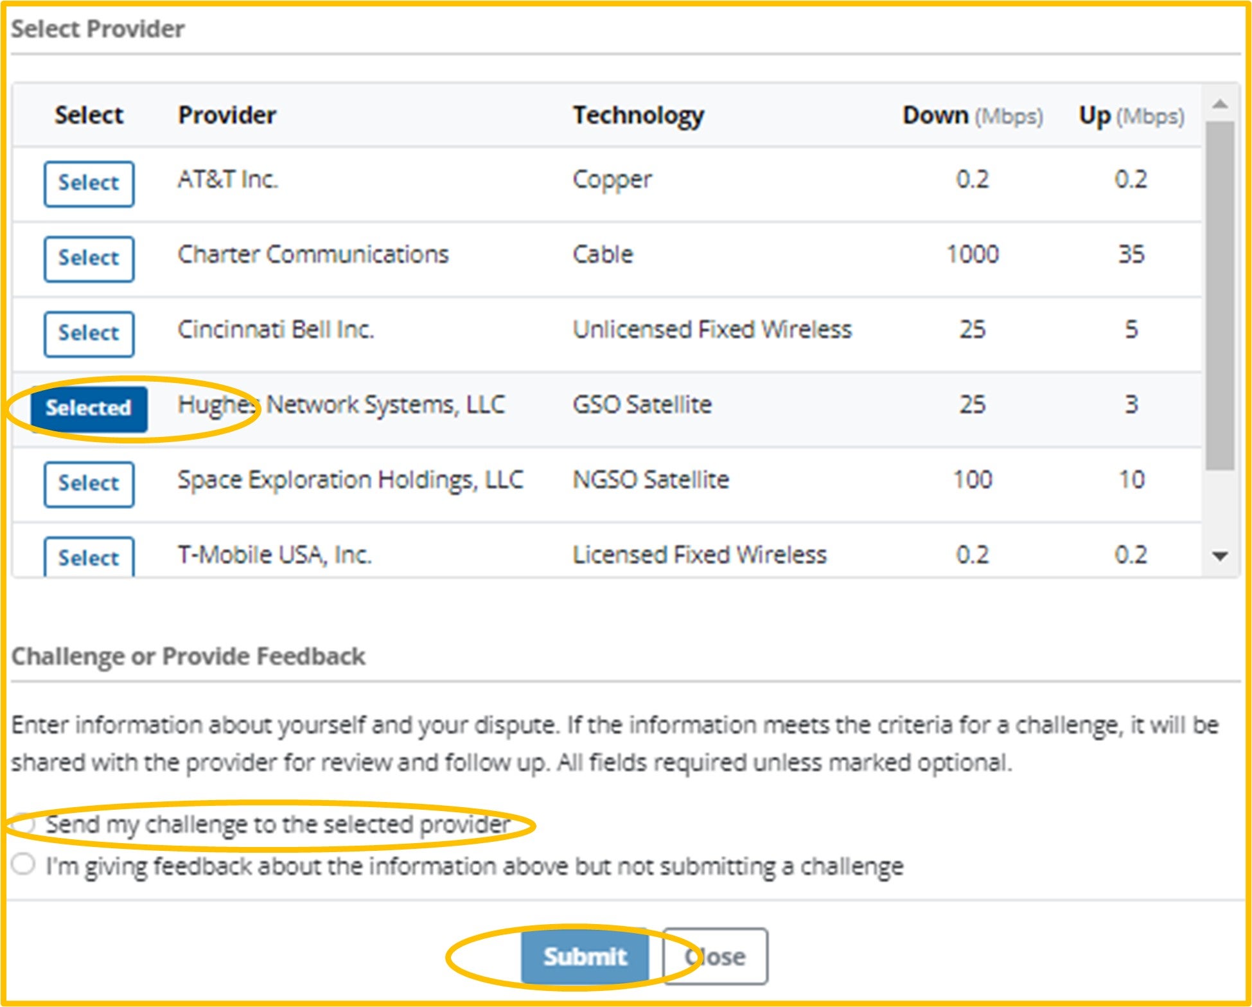Click Charter Communications provider name
1252x1007 pixels.
(313, 254)
